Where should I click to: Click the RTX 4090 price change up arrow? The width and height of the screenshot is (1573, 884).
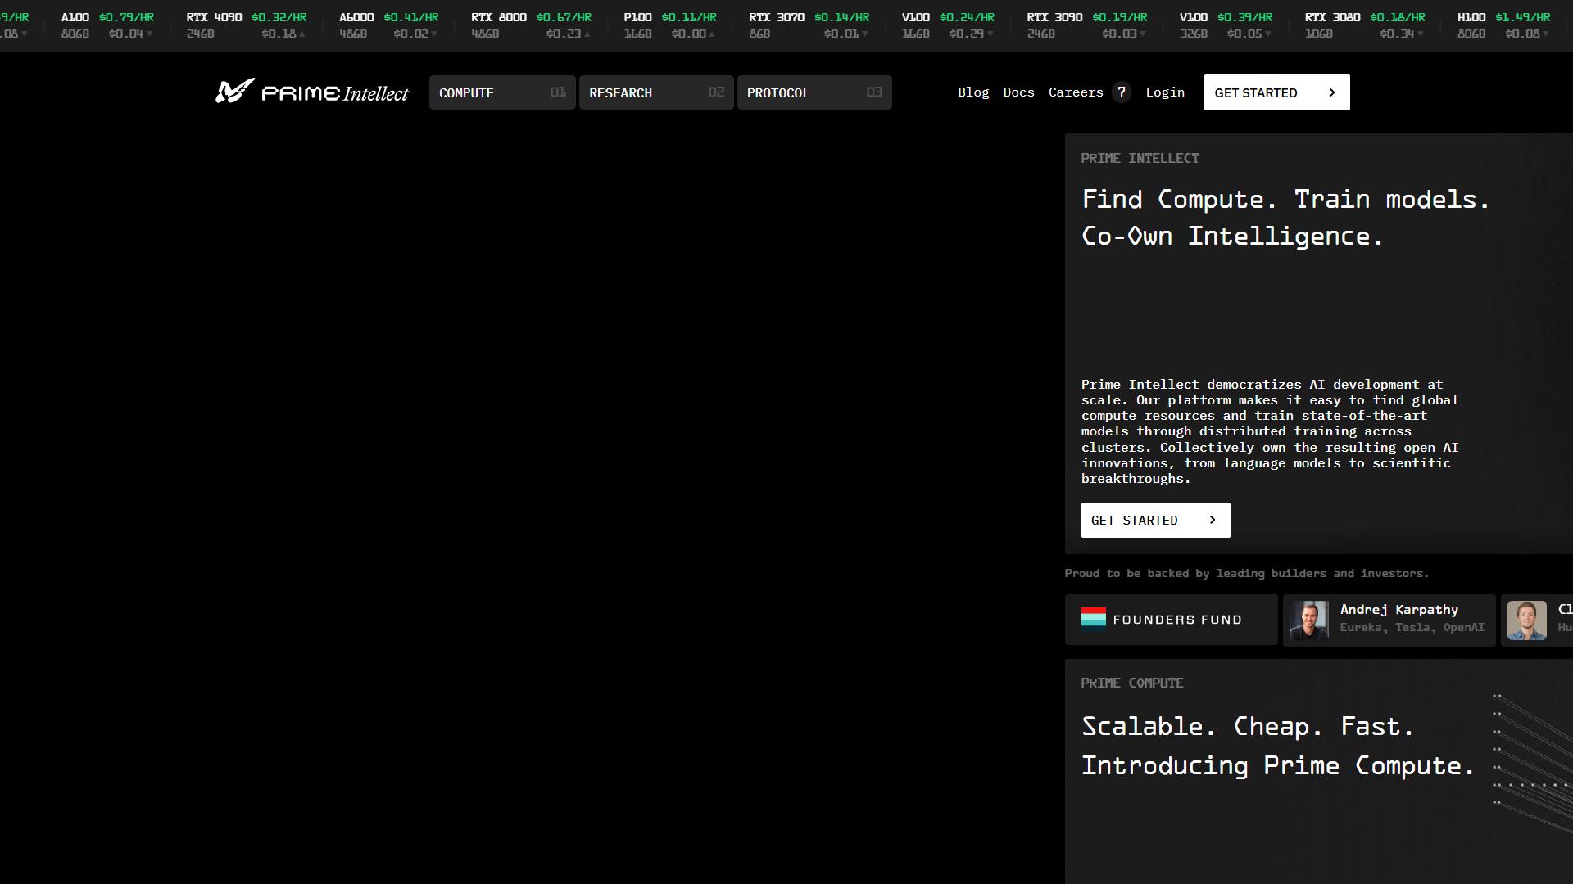pyautogui.click(x=302, y=34)
